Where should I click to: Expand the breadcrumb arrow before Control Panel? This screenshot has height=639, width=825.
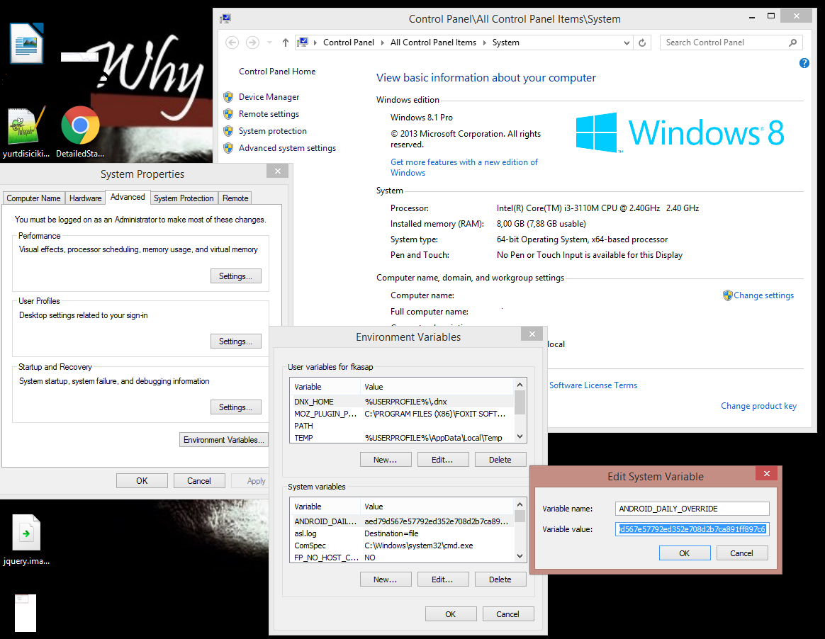[315, 43]
